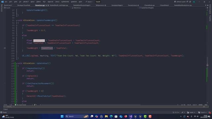Open Firefox from taskbar
212x119 pixels.
tap(126, 116)
